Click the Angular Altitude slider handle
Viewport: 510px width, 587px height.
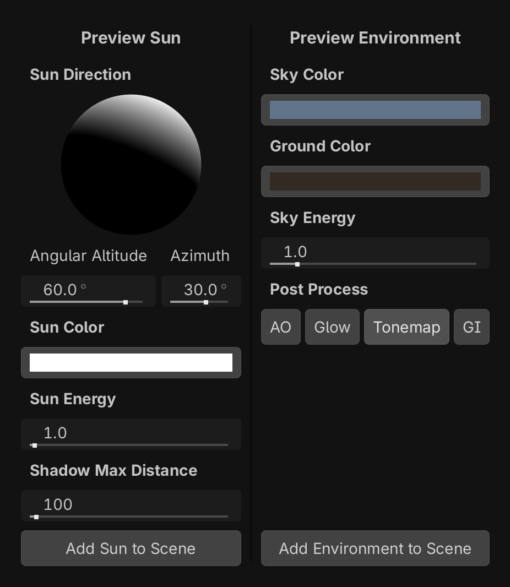tap(126, 302)
